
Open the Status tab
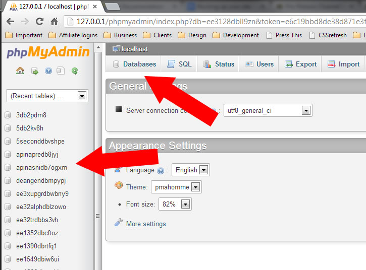(218, 64)
